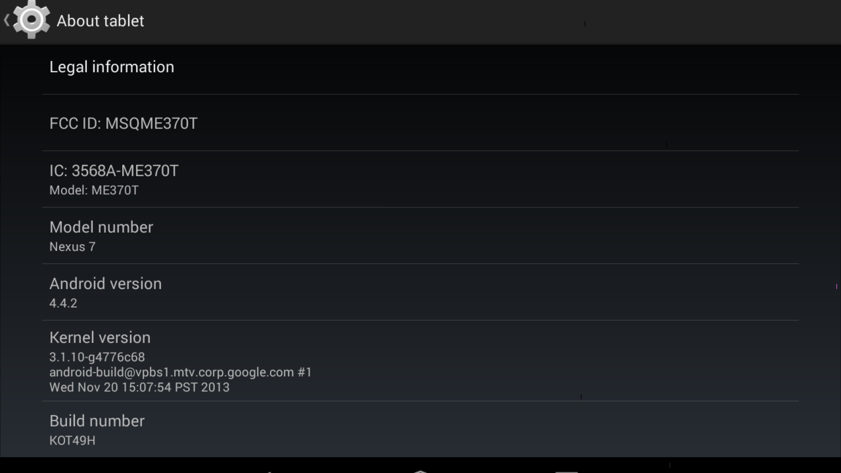Tap the Wed Nov 20 build date line
This screenshot has height=473, width=841.
pos(139,387)
